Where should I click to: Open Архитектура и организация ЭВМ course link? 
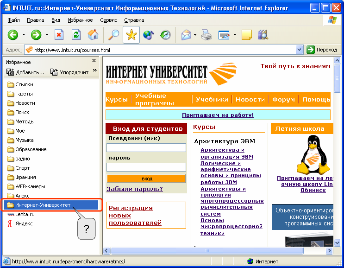coord(227,153)
